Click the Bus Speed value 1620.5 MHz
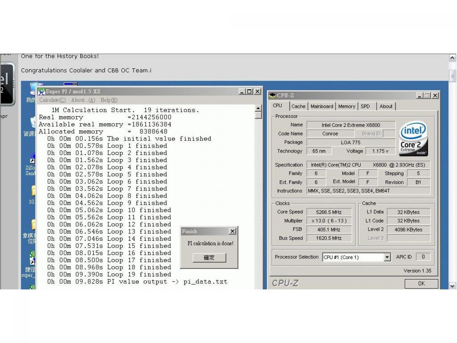Image resolution: width=457 pixels, height=343 pixels. (x=329, y=238)
